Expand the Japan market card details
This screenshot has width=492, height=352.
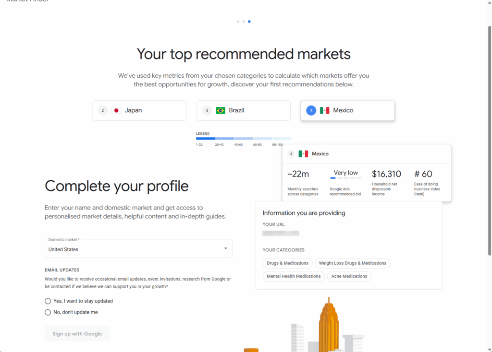139,110
